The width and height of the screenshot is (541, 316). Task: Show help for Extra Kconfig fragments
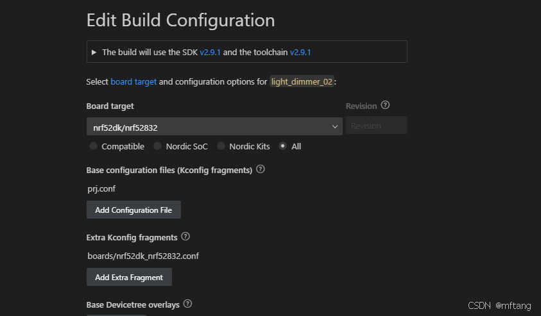tap(185, 237)
